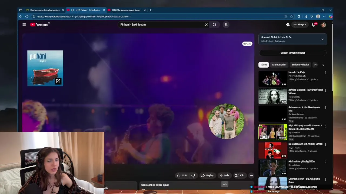
Task: Reload the page in browser
Action: [x=27, y=16]
